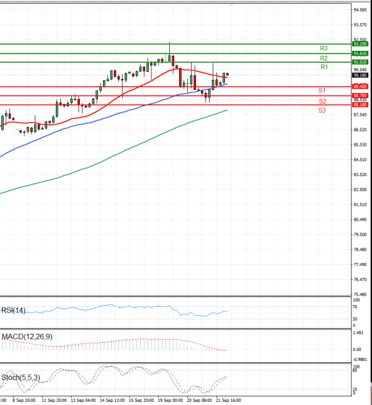The width and height of the screenshot is (372, 405).
Task: Click the Stoch(5,5,3) indicator label
Action: 20,378
